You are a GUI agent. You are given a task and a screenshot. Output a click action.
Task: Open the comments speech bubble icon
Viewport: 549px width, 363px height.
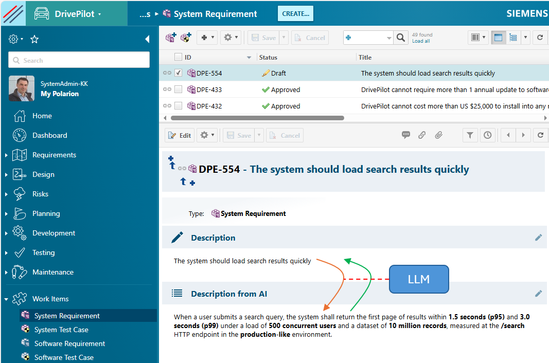pos(406,135)
